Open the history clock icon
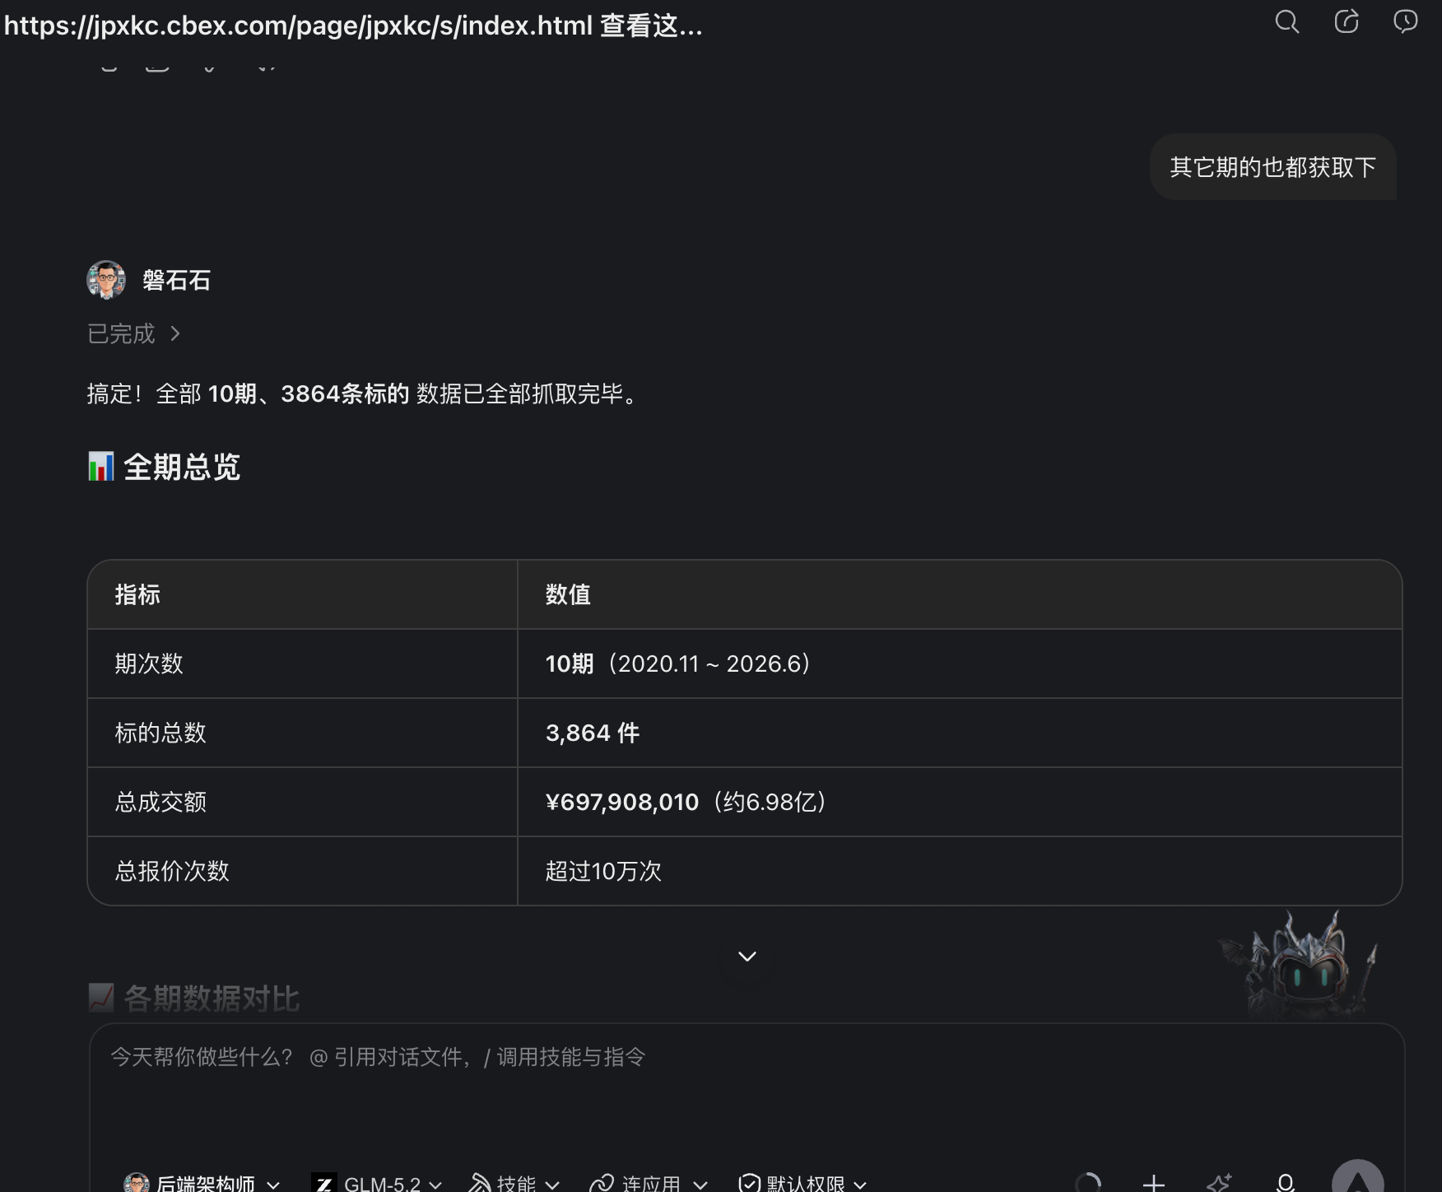Image resolution: width=1442 pixels, height=1192 pixels. [1405, 22]
